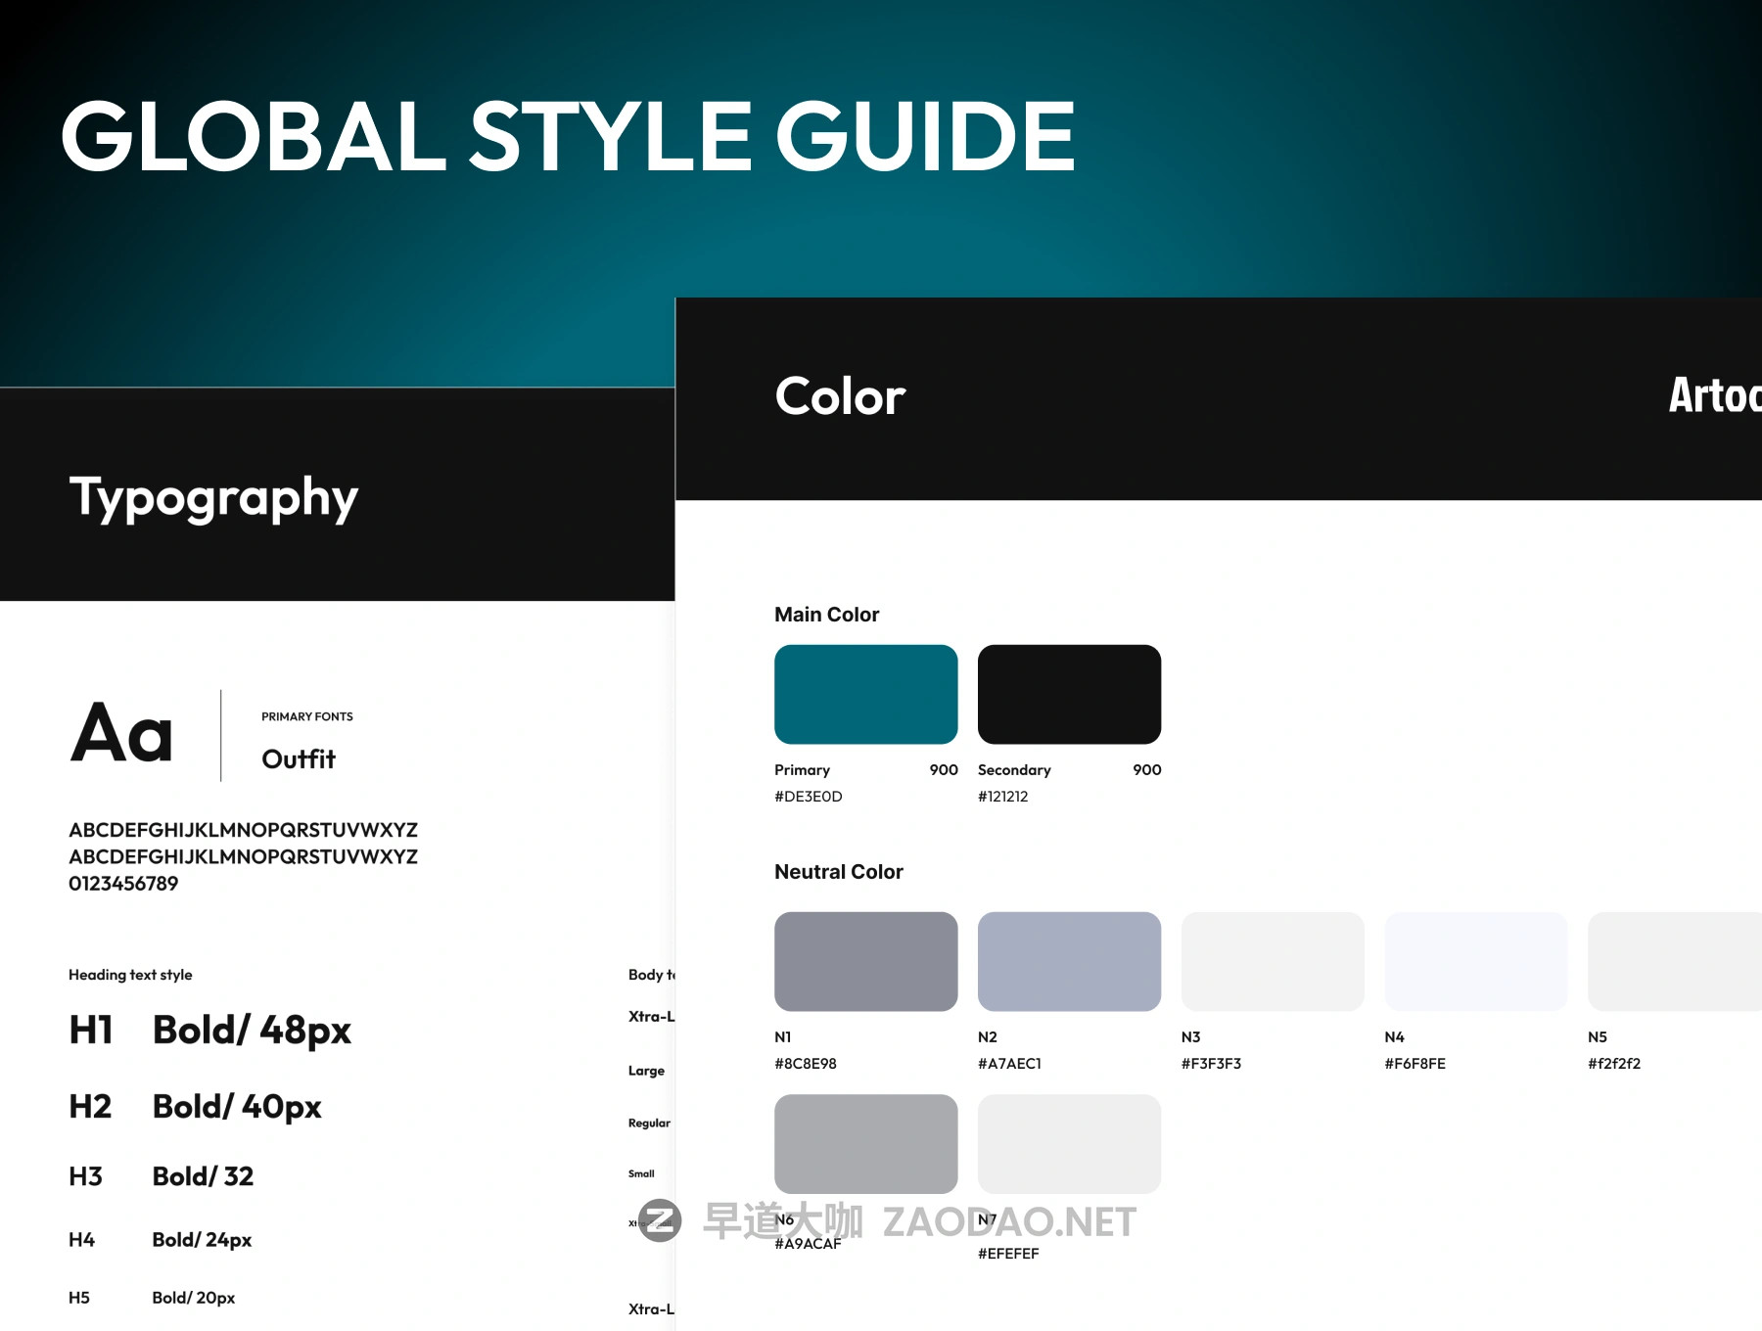Select the black Secondary color swatch
Image resolution: width=1762 pixels, height=1331 pixels.
[x=1069, y=694]
